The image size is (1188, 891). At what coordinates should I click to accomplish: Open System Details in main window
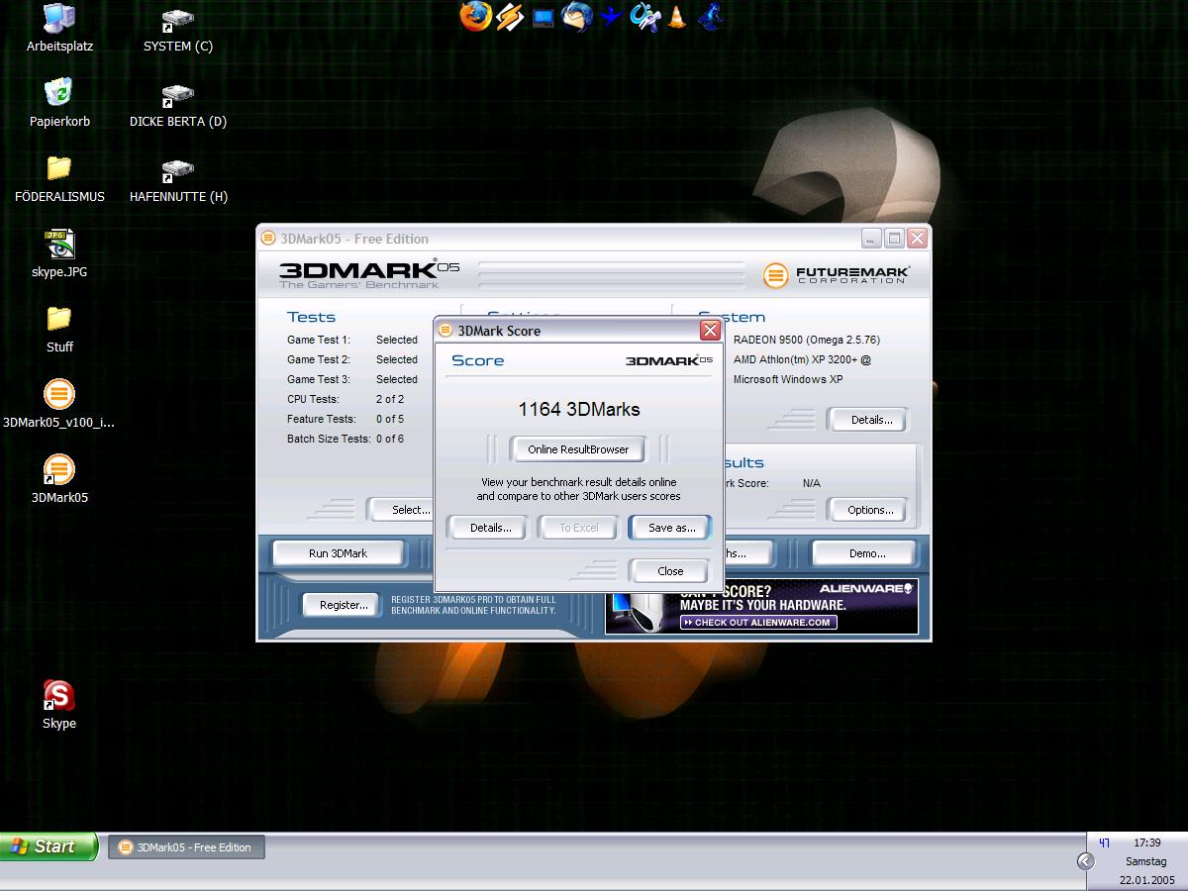pos(870,420)
